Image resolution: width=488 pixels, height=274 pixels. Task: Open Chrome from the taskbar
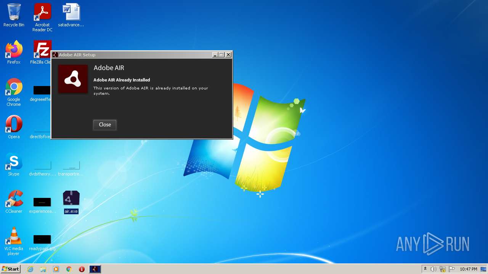point(69,269)
